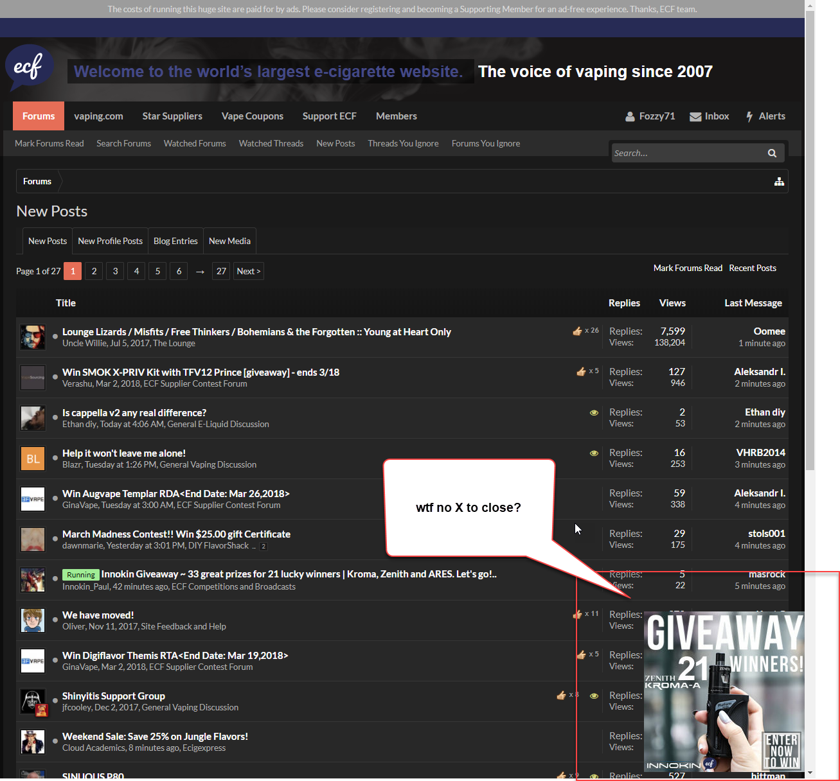Image resolution: width=840 pixels, height=781 pixels.
Task: Click the Forums breadcrumb
Action: [37, 182]
